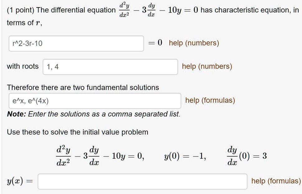Click the roots input field containing 1, 4
Viewport: 302px width, 194px height.
coord(110,67)
